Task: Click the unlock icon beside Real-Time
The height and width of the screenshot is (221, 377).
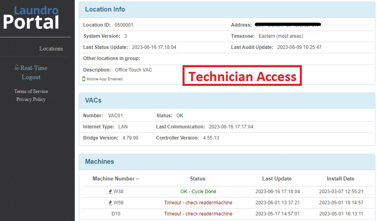Action: coord(17,68)
